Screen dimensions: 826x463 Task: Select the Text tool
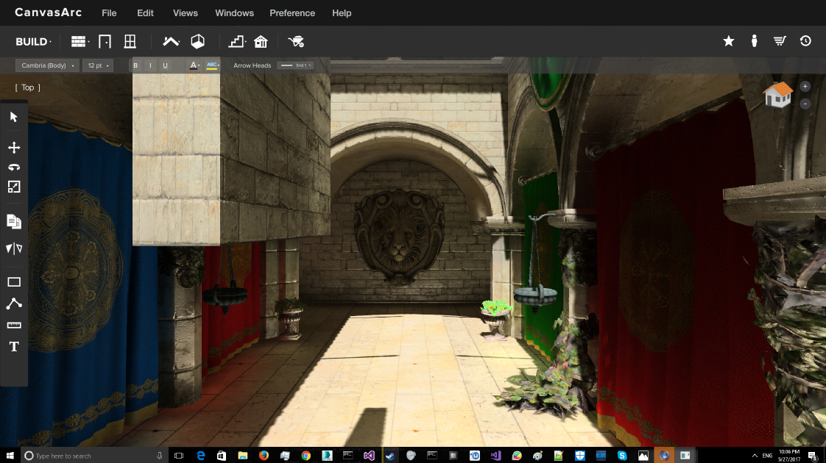click(x=14, y=347)
